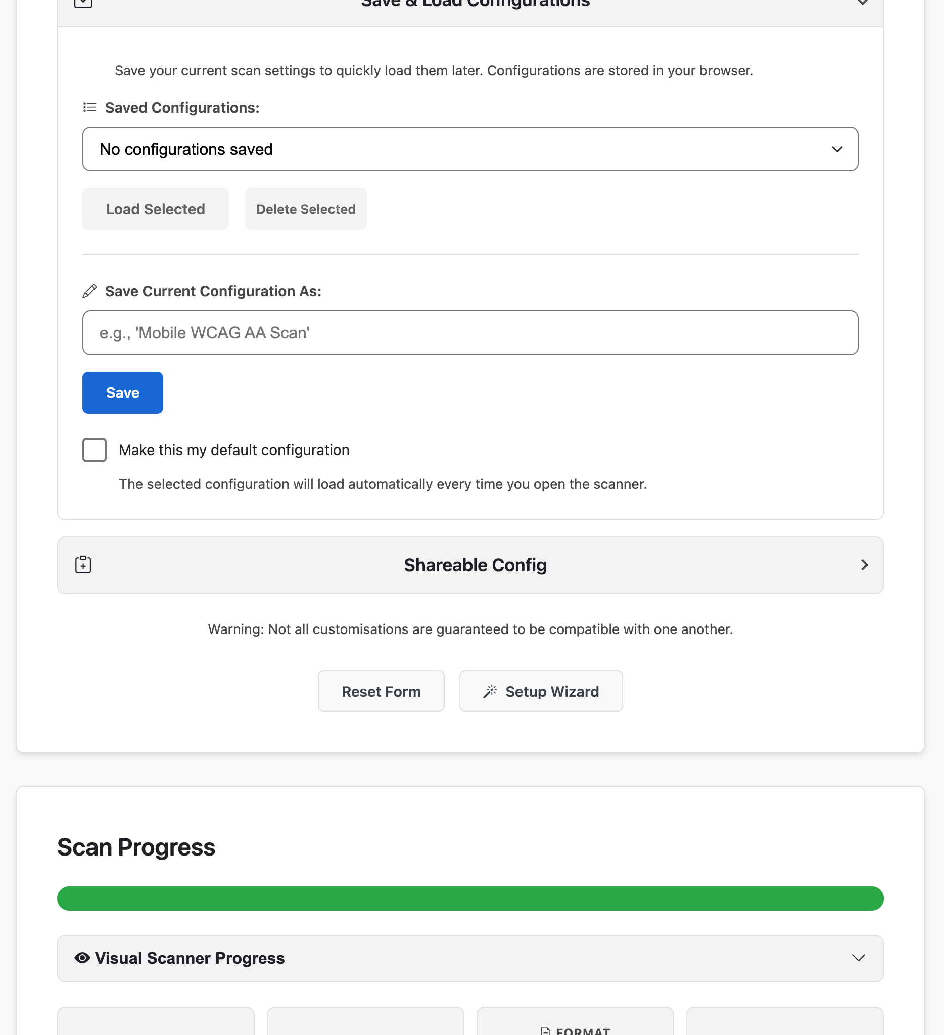Click the file icon next to FORMAT
The height and width of the screenshot is (1035, 944).
[545, 1030]
